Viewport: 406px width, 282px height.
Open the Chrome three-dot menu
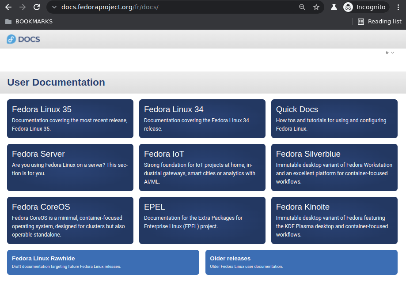(x=398, y=7)
